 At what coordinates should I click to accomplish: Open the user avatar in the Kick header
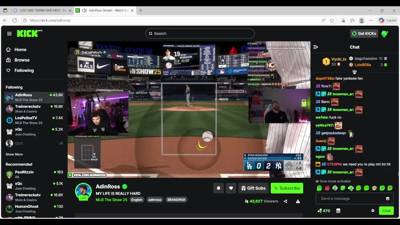(385, 34)
